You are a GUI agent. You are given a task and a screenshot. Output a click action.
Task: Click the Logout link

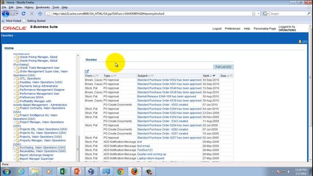(217, 28)
